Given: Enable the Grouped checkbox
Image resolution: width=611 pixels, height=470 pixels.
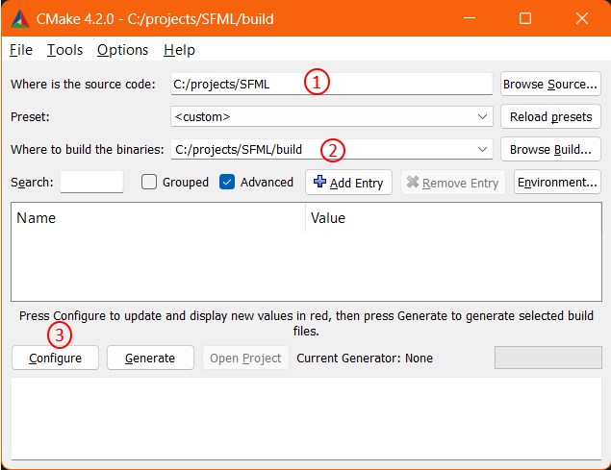Looking at the screenshot, I should [x=149, y=182].
